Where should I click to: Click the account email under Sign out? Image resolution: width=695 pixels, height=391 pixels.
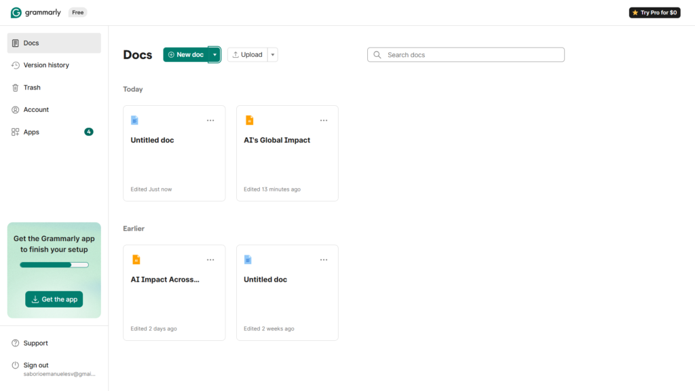[60, 374]
